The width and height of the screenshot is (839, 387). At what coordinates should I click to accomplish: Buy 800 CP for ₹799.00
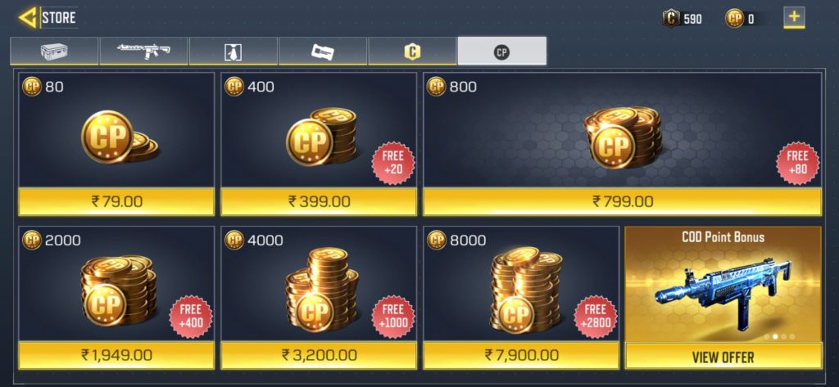click(x=623, y=201)
